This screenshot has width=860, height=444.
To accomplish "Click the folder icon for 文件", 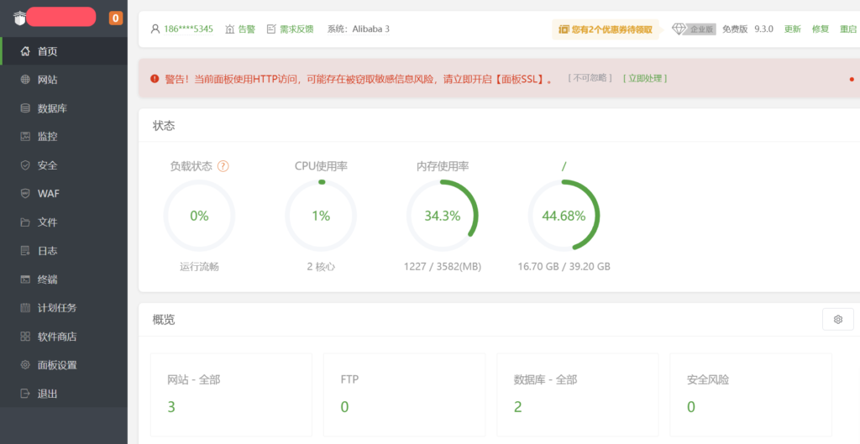I will point(25,222).
